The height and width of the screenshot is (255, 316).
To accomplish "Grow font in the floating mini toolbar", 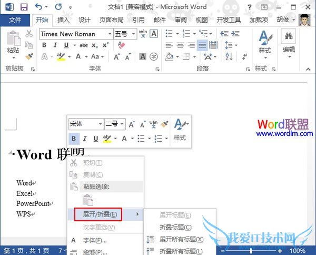I will [132, 124].
